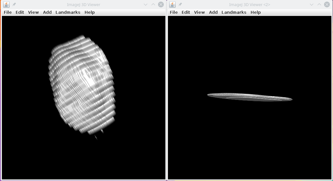Open Landmarks menu in left 3D Viewer
The height and width of the screenshot is (181, 333).
(x=68, y=12)
